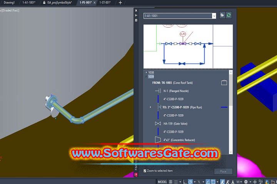277x184 pixels.
Task: Open the 1:1 annotation scale dropdown
Action: coord(239,182)
